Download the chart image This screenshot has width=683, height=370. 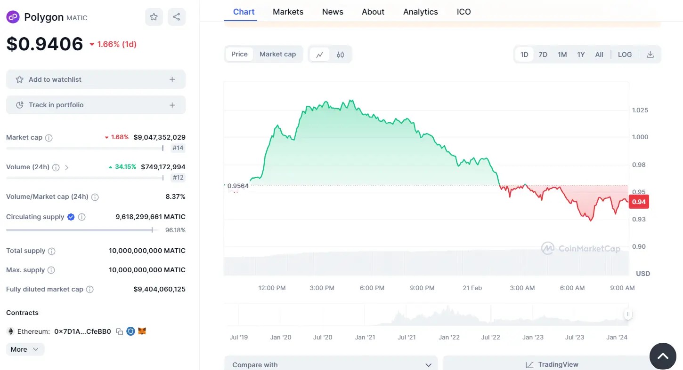650,54
